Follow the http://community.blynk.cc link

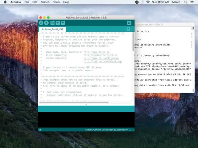[101, 55]
